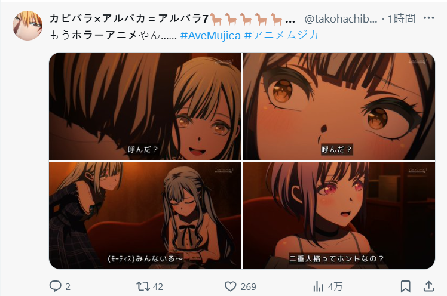Click the 4万 views count

point(335,286)
